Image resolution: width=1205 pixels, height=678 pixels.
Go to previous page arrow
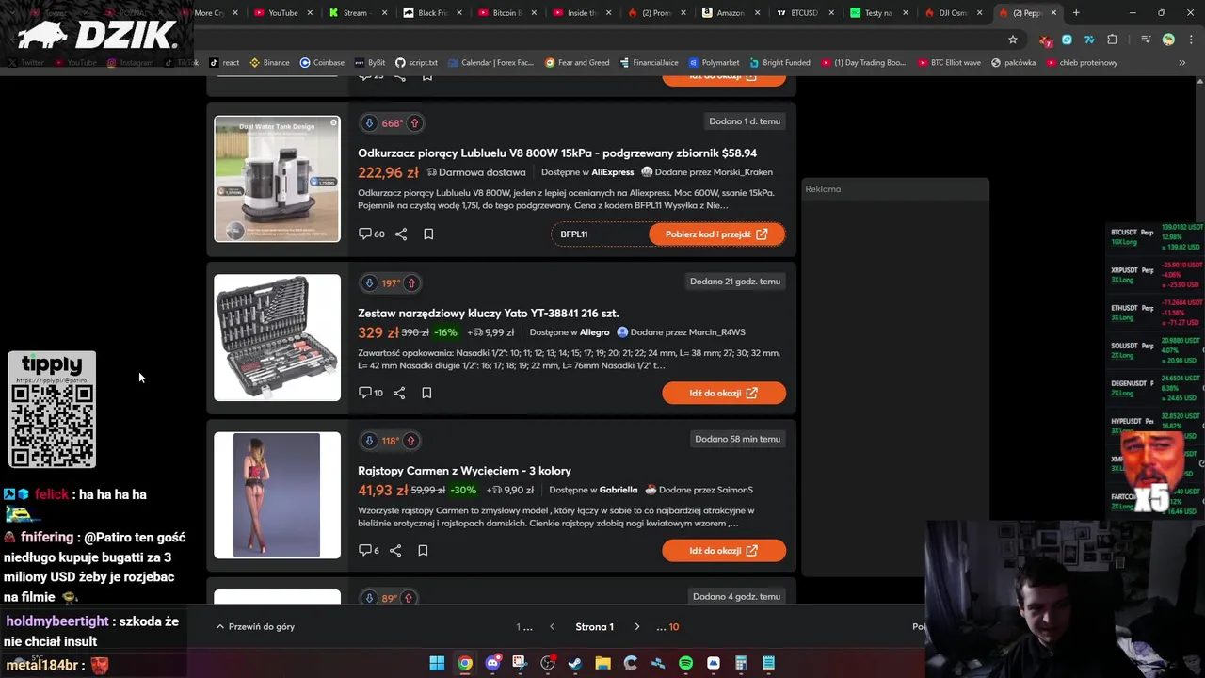click(x=552, y=626)
